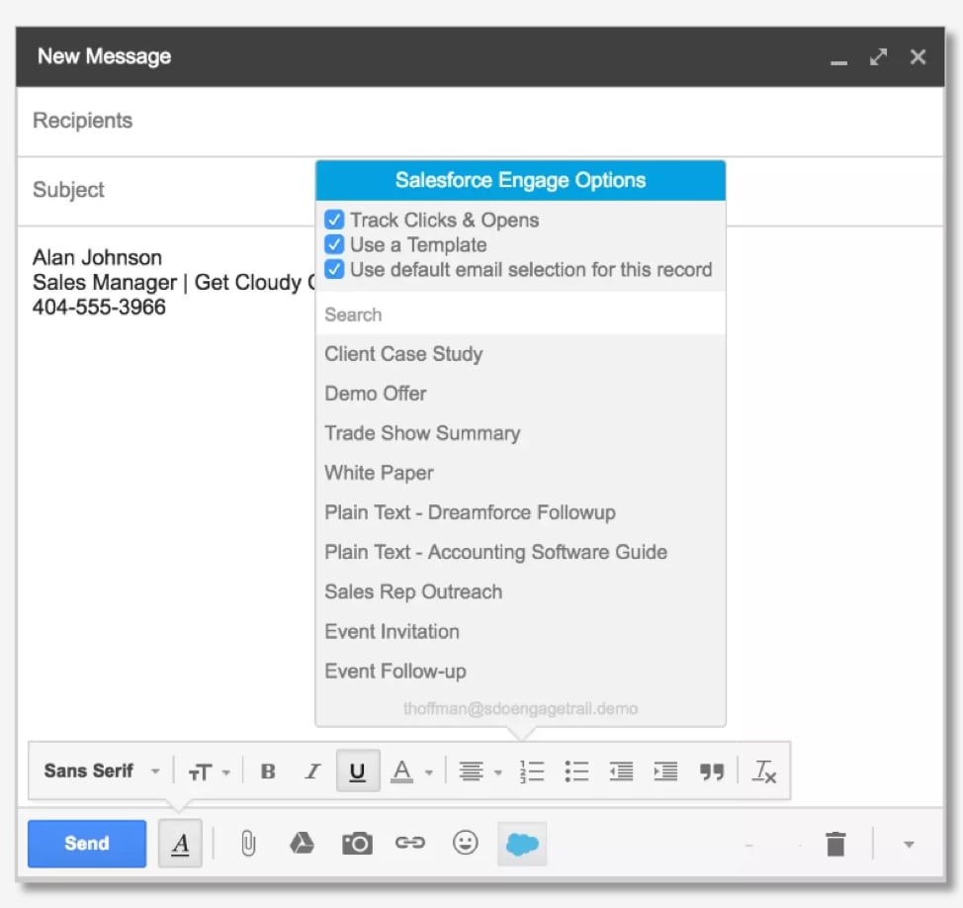Image resolution: width=963 pixels, height=908 pixels.
Task: Insert a bulleted list
Action: (x=576, y=772)
